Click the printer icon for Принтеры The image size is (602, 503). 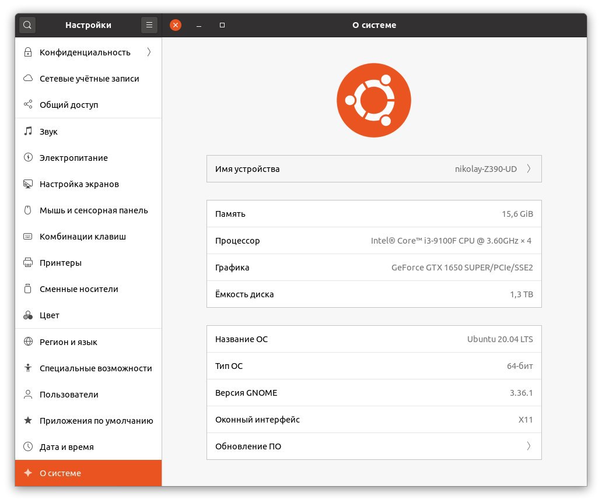point(27,262)
